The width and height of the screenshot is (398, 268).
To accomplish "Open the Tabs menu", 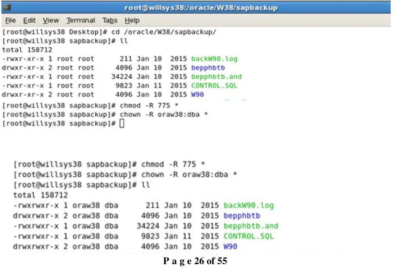I will click(110, 20).
